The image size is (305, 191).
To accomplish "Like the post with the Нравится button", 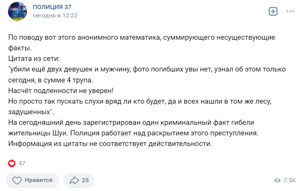I will (x=32, y=180).
